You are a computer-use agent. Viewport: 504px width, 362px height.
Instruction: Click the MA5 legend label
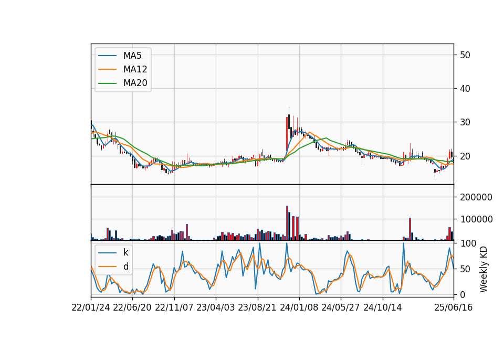pyautogui.click(x=132, y=56)
